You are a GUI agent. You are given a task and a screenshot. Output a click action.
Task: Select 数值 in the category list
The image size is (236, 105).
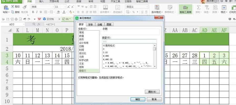pyautogui.click(x=89, y=36)
